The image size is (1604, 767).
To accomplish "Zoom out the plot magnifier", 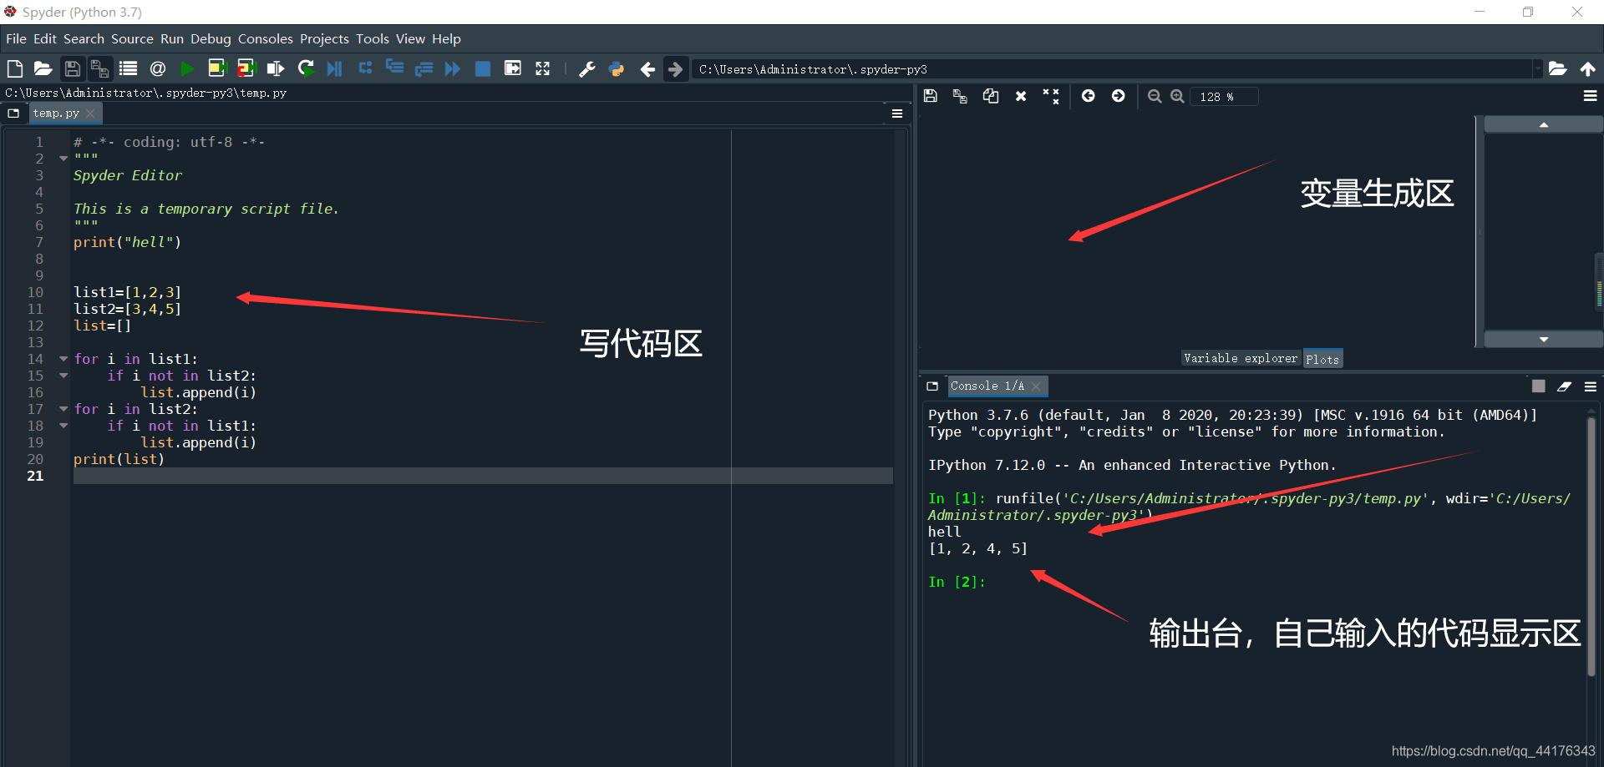I will 1155,96.
